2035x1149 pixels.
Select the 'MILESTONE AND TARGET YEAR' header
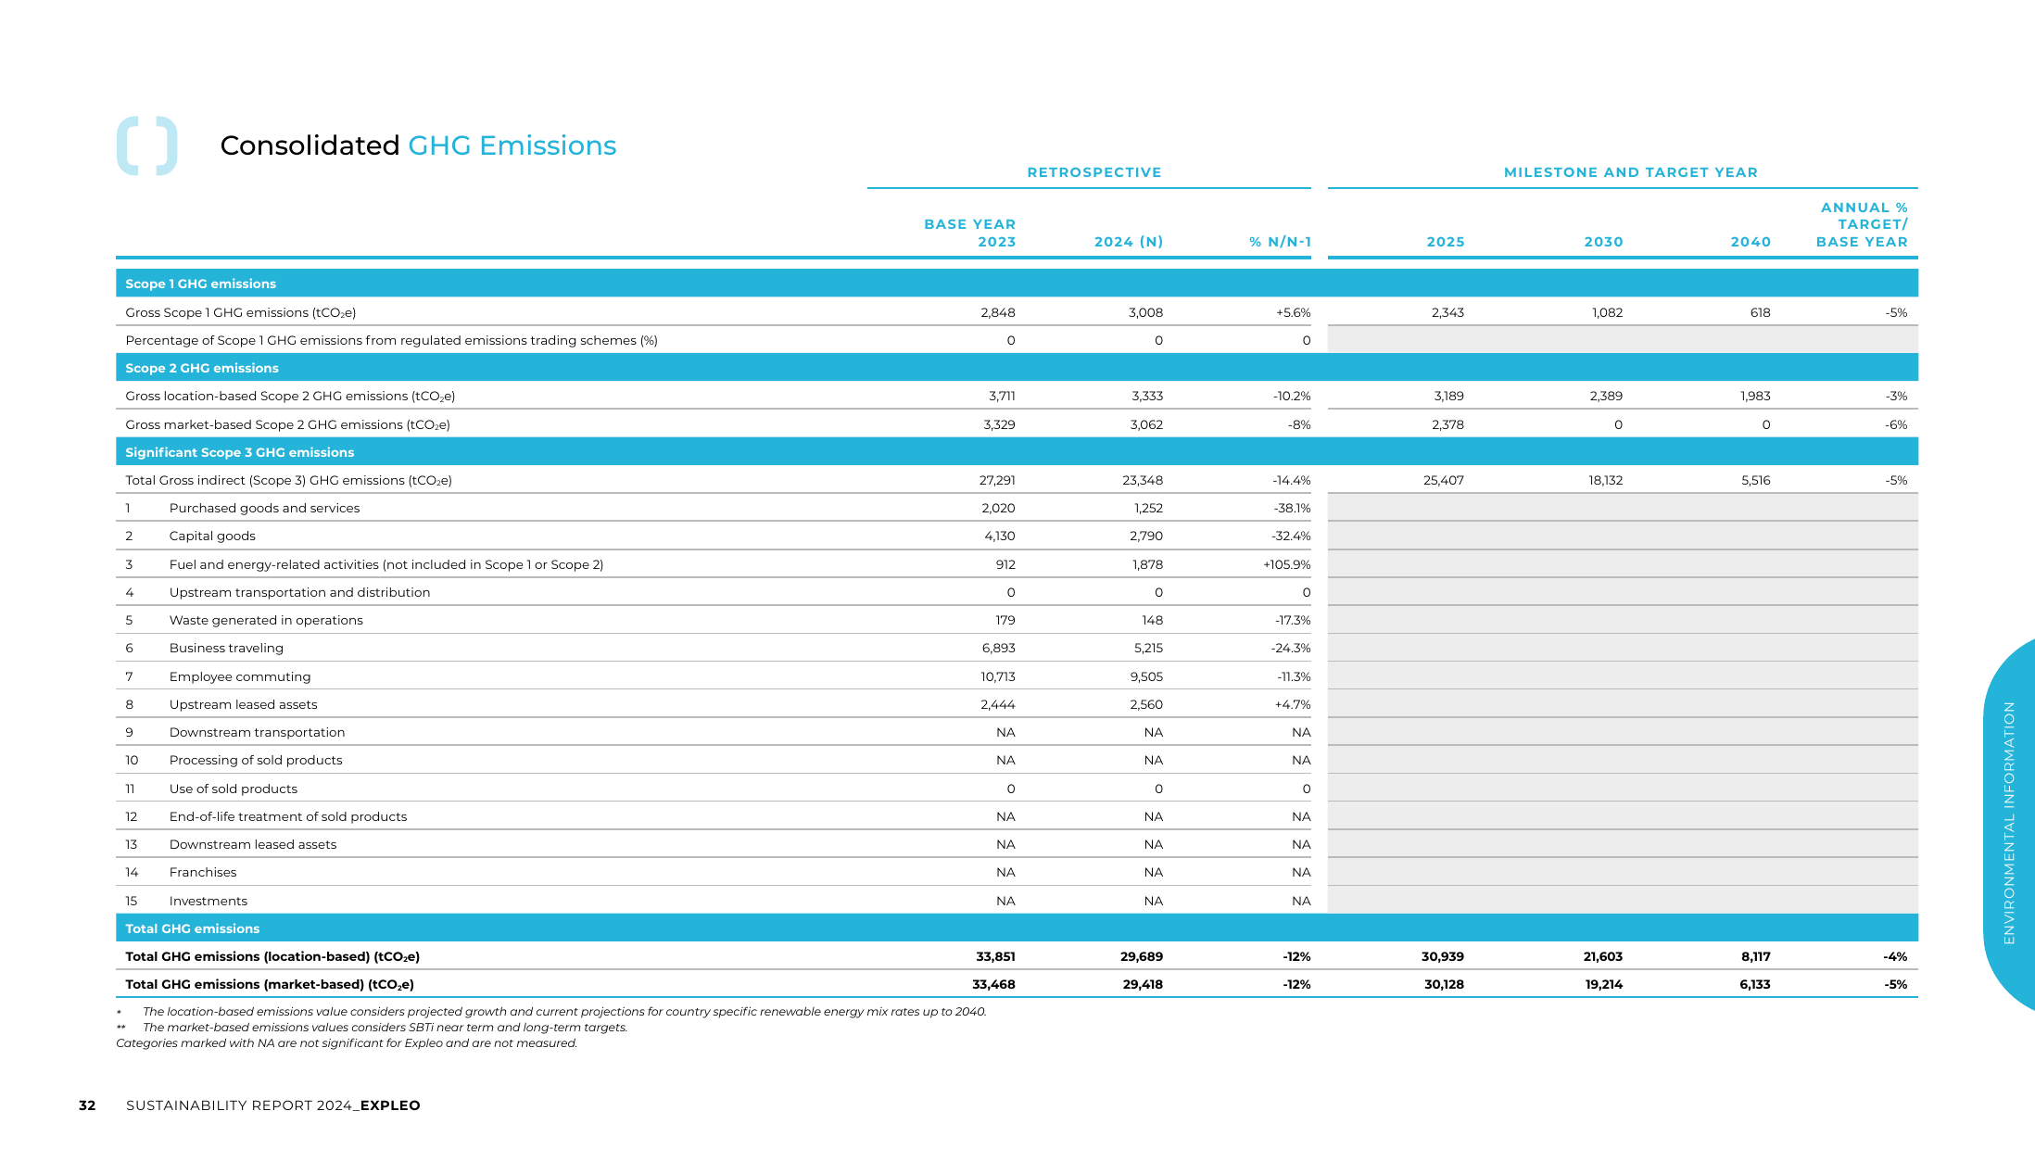pos(1630,172)
